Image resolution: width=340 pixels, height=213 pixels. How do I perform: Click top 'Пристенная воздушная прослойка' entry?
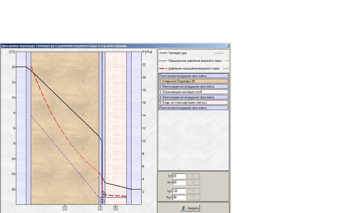pyautogui.click(x=193, y=76)
